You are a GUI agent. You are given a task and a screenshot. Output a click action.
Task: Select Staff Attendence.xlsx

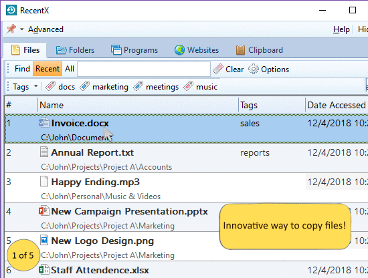[187, 270]
